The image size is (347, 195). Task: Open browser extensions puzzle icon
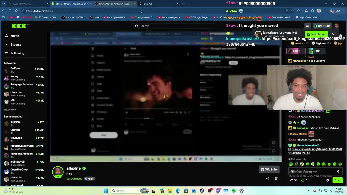coord(299,11)
